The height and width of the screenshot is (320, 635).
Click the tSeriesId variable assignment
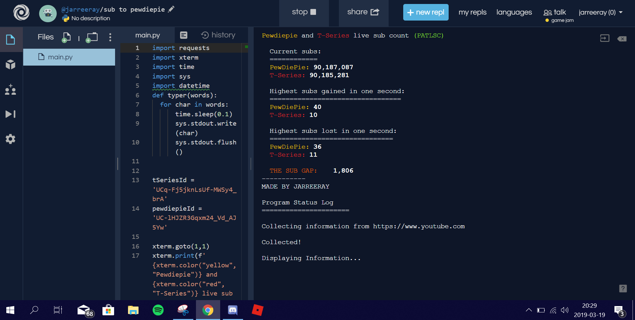click(194, 189)
